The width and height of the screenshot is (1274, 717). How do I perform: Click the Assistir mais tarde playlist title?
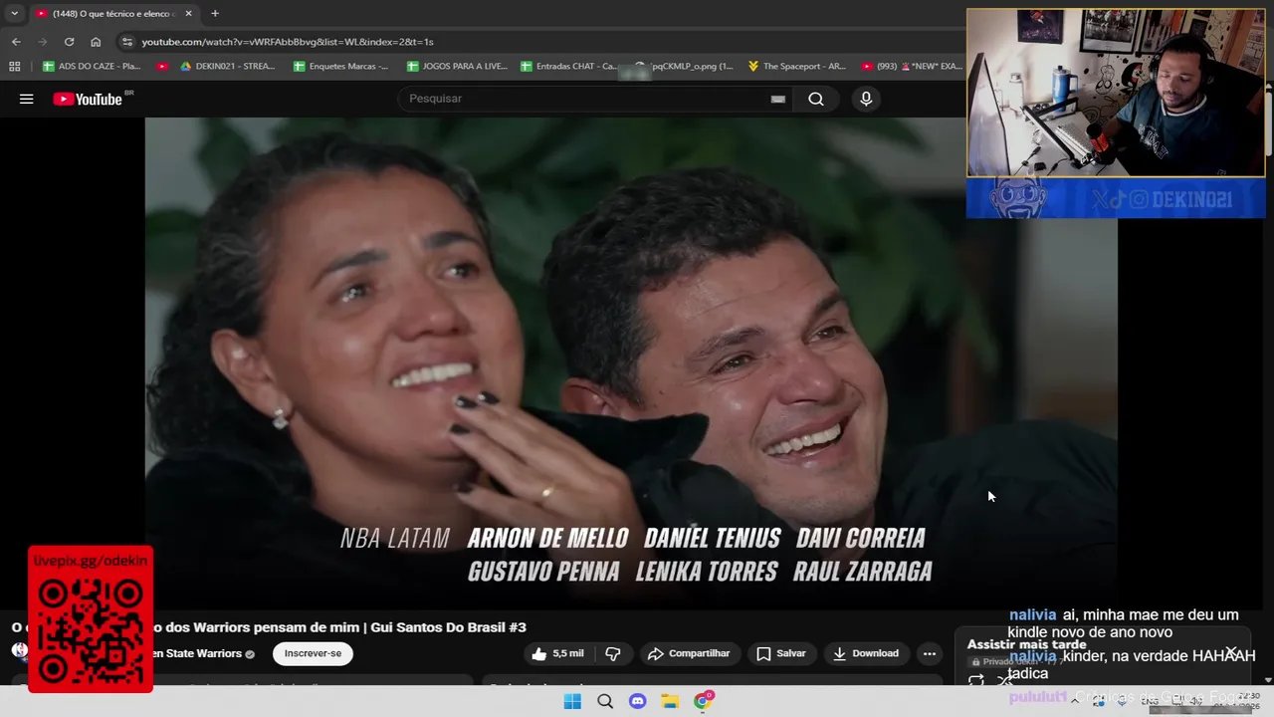1026,644
